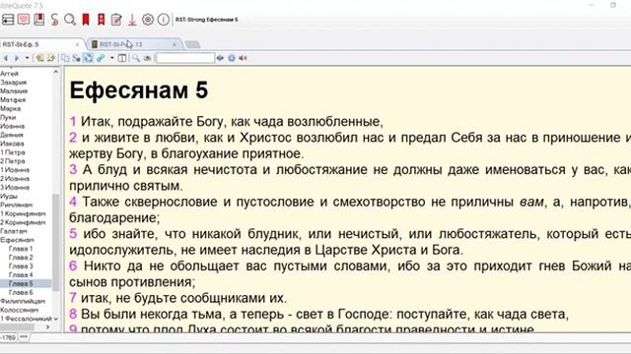Select Луки in the book list
The height and width of the screenshot is (354, 631).
[x=8, y=117]
